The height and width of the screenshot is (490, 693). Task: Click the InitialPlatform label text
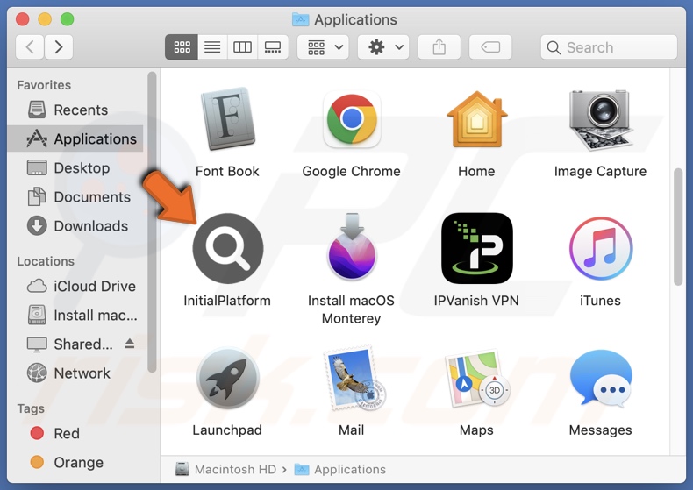coord(227,301)
